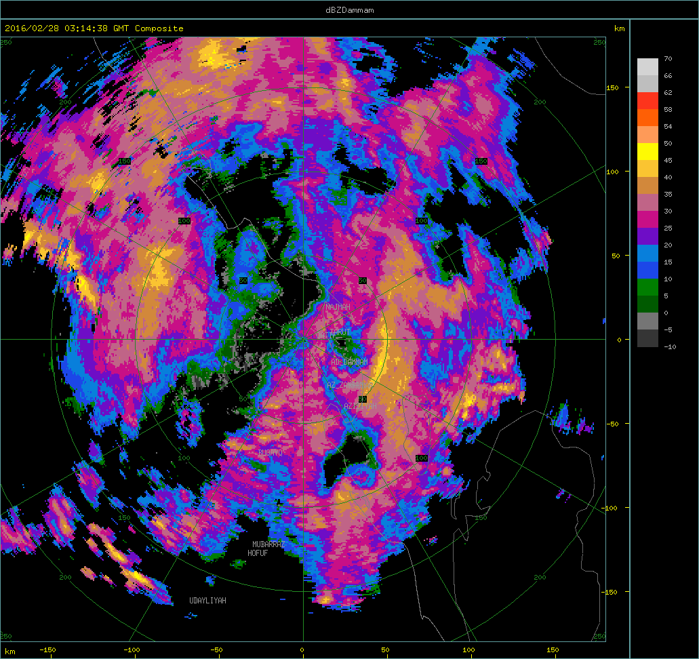Click the legend value 30
699x659 pixels.
(x=668, y=211)
